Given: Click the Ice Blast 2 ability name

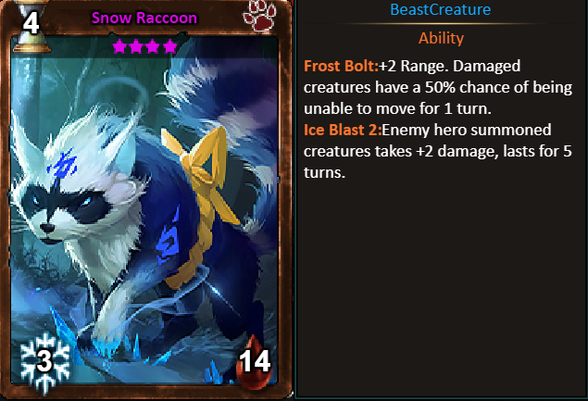Looking at the screenshot, I should [x=343, y=130].
